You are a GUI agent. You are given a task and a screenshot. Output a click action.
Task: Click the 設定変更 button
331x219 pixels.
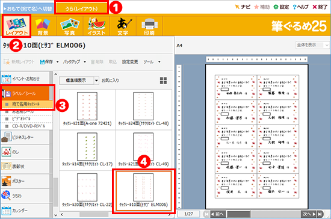click(x=130, y=62)
